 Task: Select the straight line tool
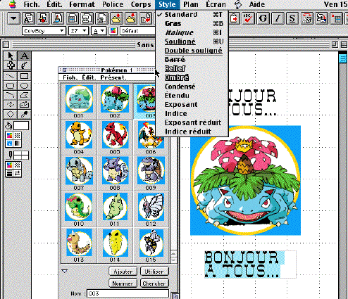pyautogui.click(x=11, y=76)
